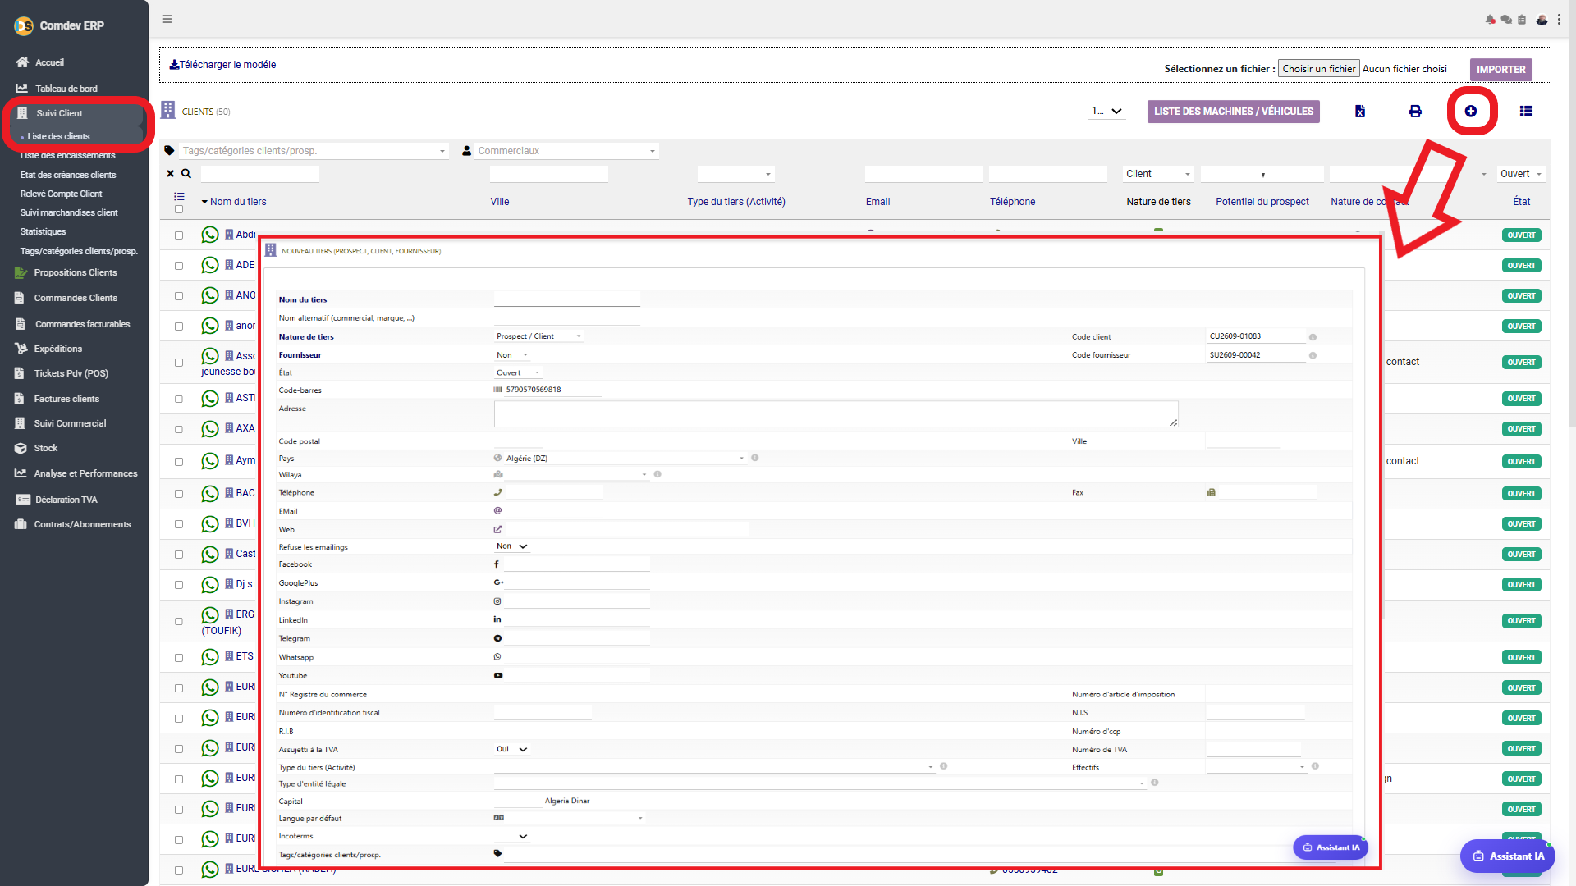The width and height of the screenshot is (1576, 886).
Task: Click the Nom du tiers input field
Action: pos(566,299)
